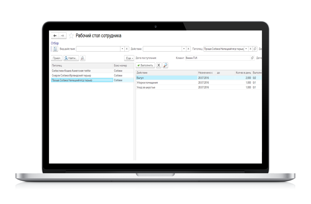Viewport: 311px width, 204px height.
Task: Add page to favorites with star icon
Action: point(71,36)
